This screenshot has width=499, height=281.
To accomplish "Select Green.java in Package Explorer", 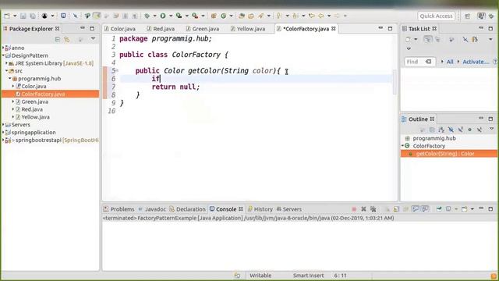I will click(x=34, y=101).
